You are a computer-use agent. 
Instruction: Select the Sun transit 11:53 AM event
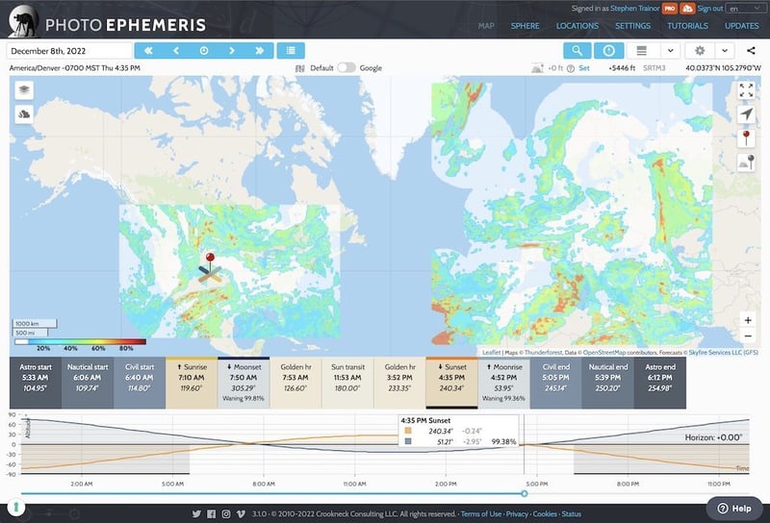(x=347, y=383)
